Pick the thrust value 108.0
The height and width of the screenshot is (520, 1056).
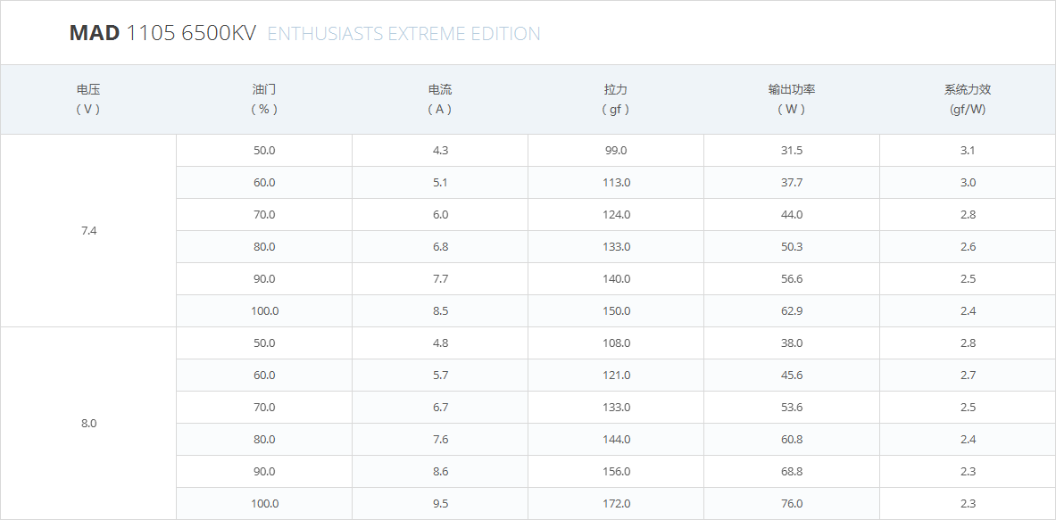click(616, 343)
